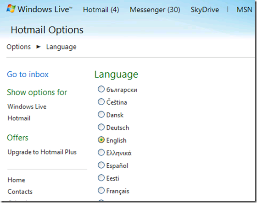Choose Dansk as the language
The height and width of the screenshot is (203, 257).
[x=101, y=114]
